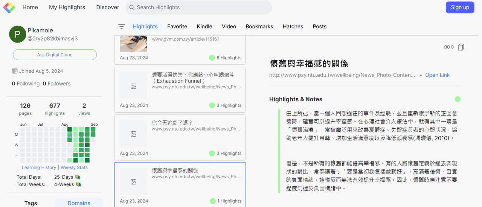Click the calendar icon beside Joined date
This screenshot has width=482, height=207.
point(15,71)
